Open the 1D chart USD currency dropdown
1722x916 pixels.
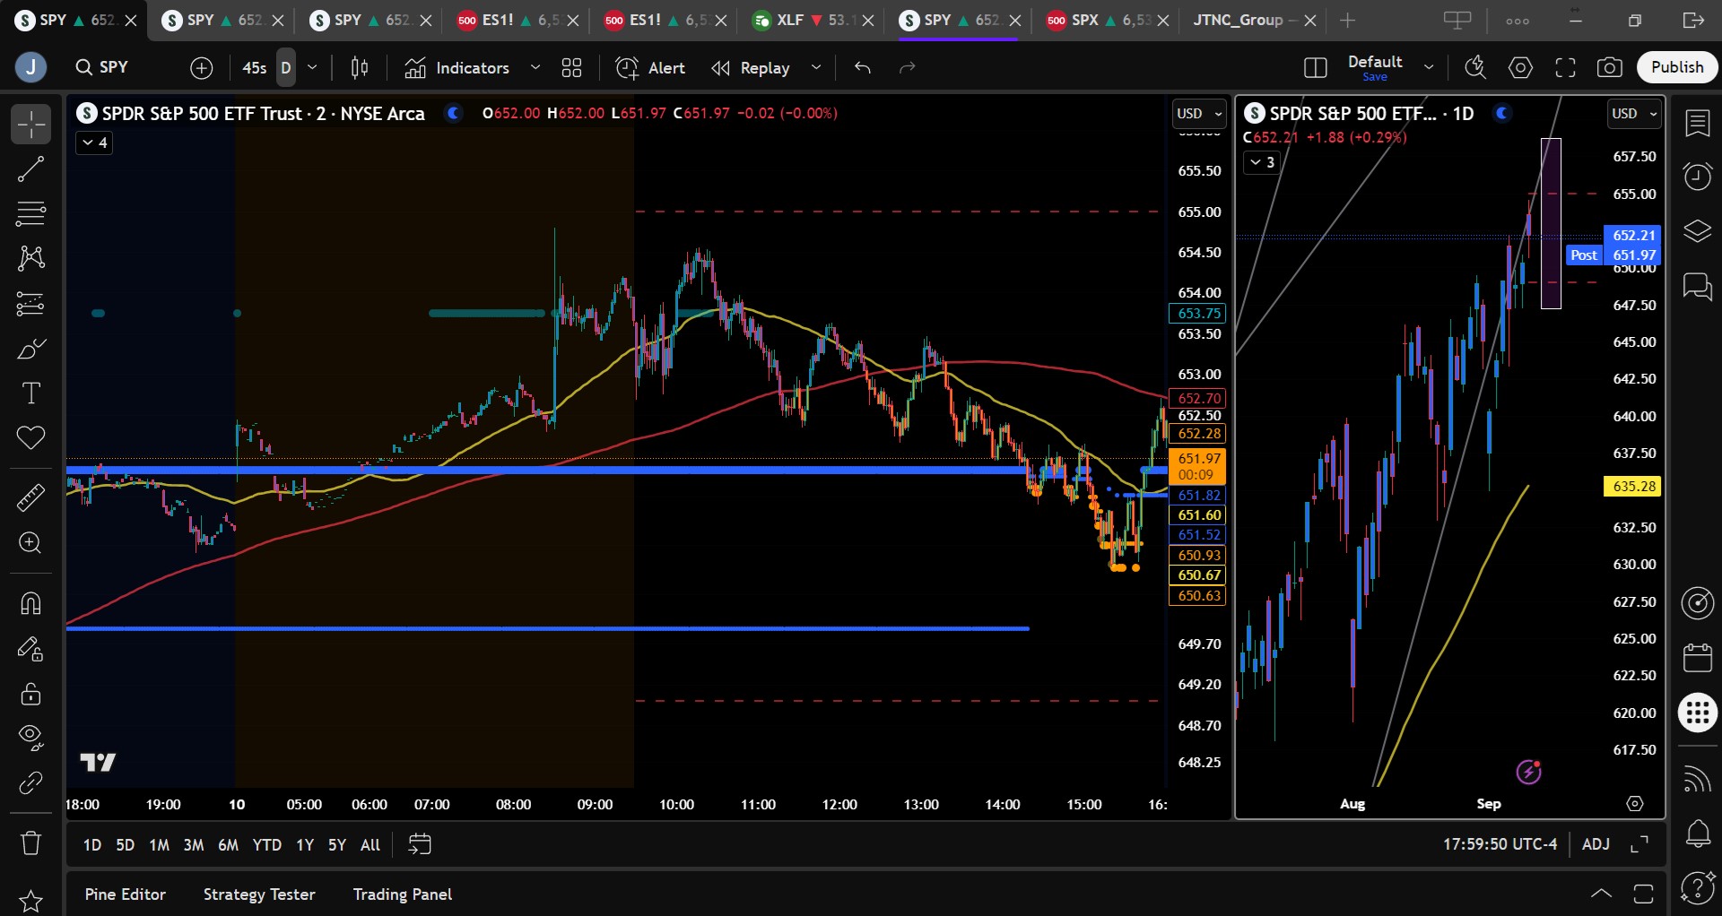click(x=1634, y=114)
